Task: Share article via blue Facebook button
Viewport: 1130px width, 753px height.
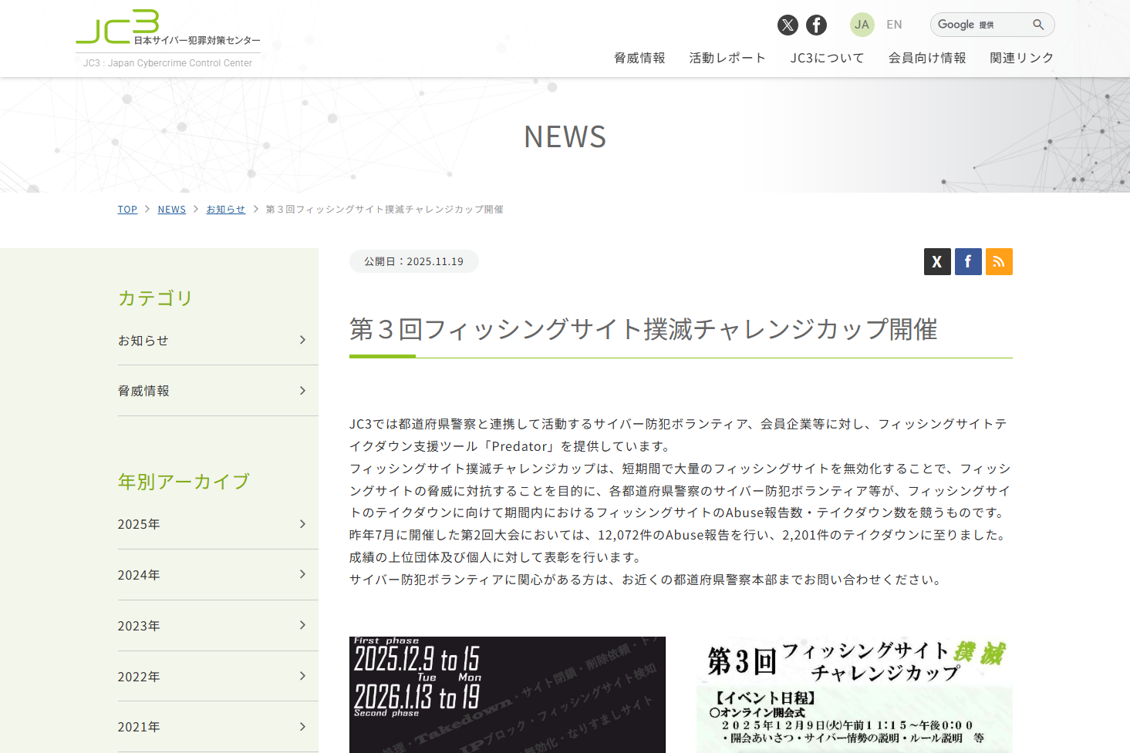Action: click(968, 262)
